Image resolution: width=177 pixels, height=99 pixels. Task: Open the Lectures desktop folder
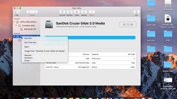pos(168,49)
